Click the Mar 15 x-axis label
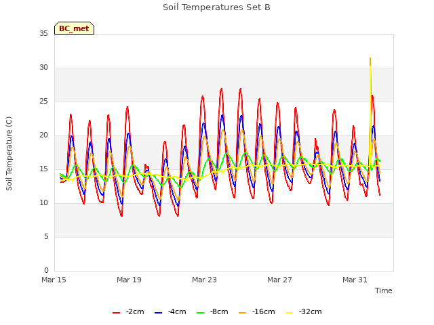The image size is (434, 325). (54, 280)
